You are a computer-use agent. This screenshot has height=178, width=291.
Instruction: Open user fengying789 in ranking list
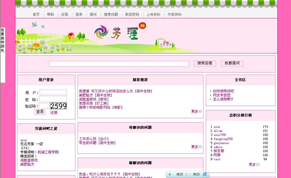click(223, 139)
